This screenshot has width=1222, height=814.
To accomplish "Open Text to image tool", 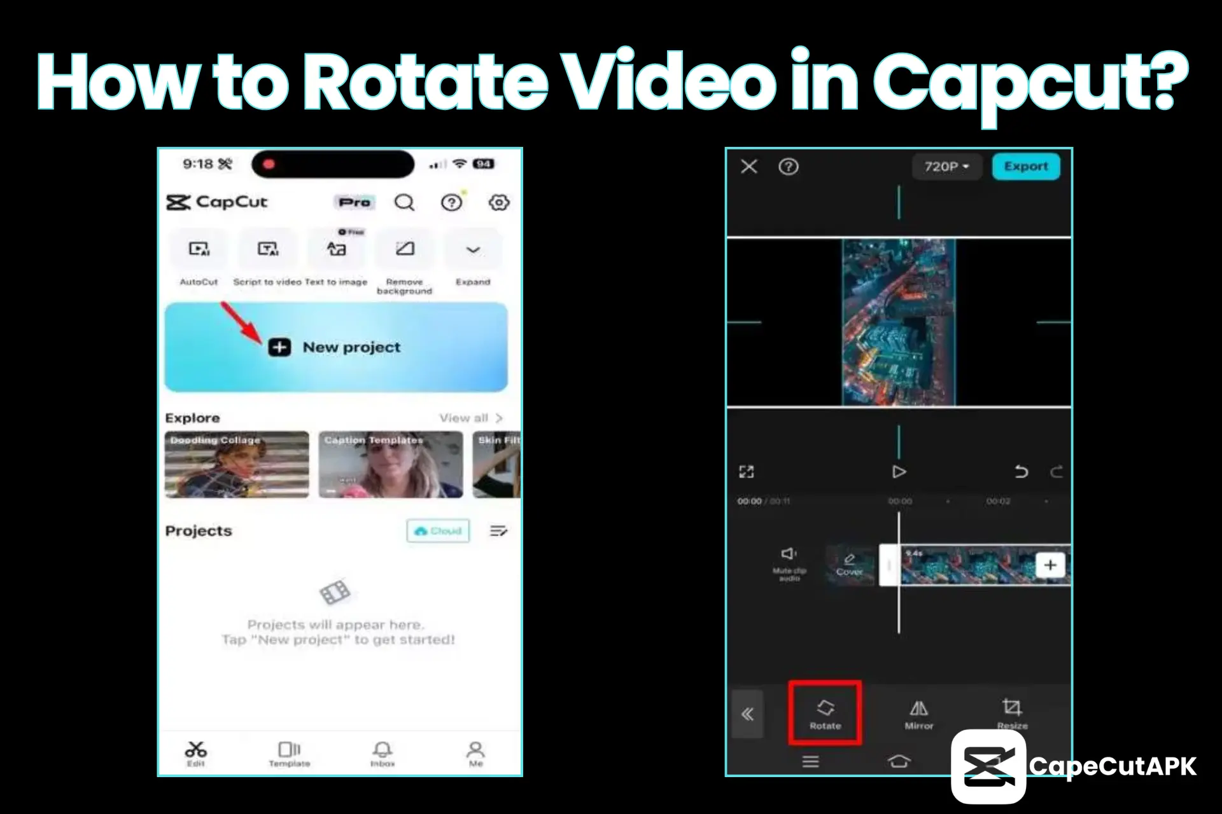I will click(x=336, y=258).
